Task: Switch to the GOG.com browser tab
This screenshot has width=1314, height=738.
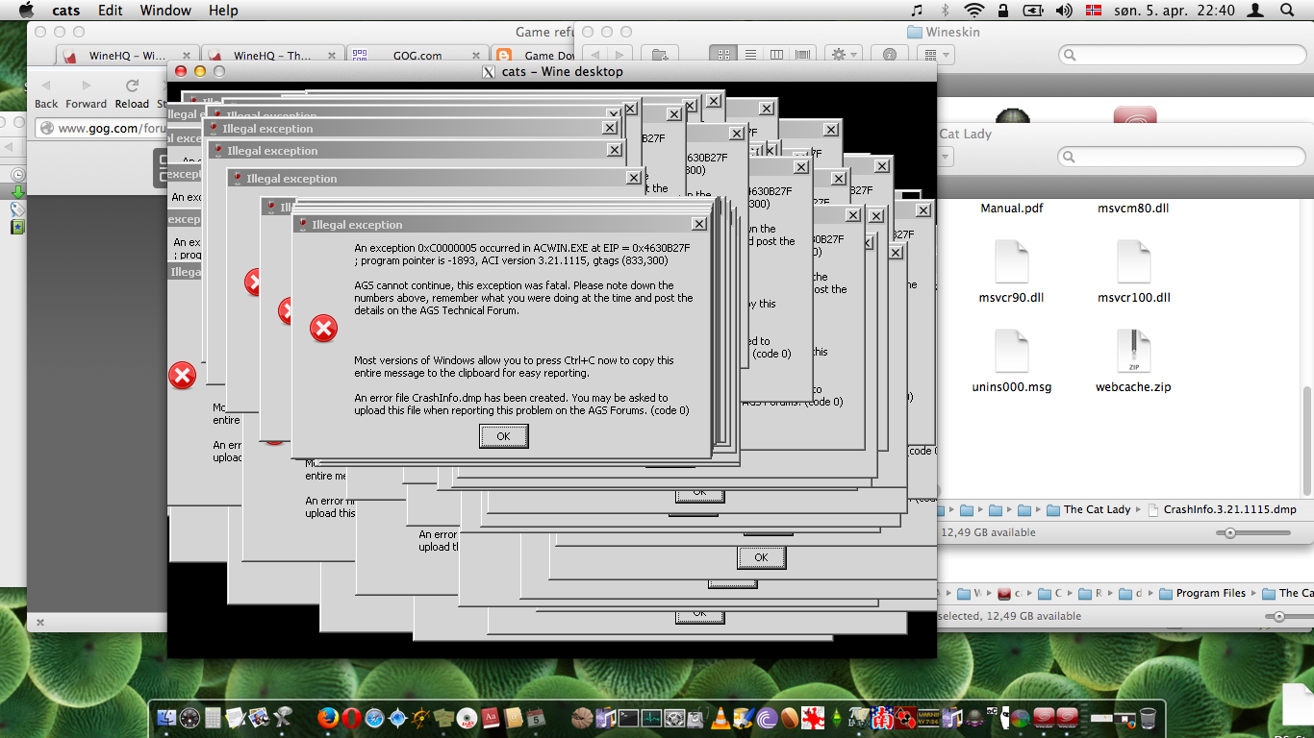Action: (x=417, y=56)
